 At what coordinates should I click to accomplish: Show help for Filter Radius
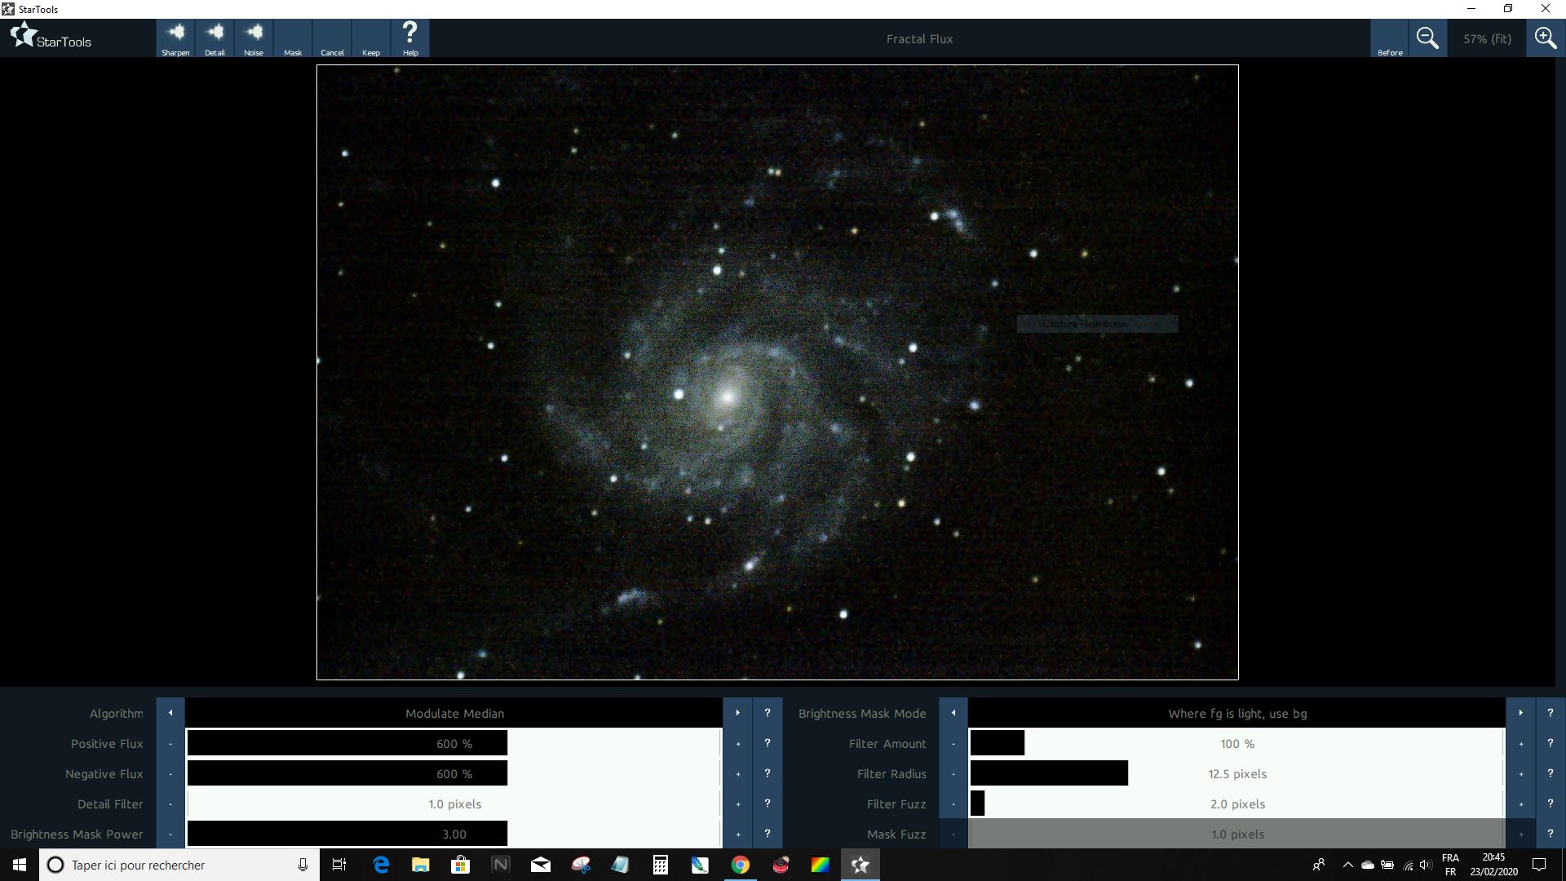(1551, 773)
